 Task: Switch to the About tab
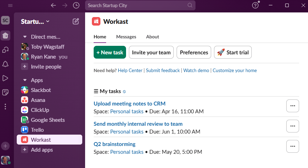tap(152, 37)
